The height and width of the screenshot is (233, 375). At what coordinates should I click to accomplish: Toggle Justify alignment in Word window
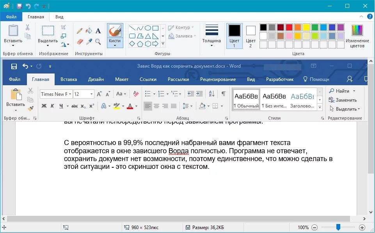pyautogui.click(x=174, y=106)
